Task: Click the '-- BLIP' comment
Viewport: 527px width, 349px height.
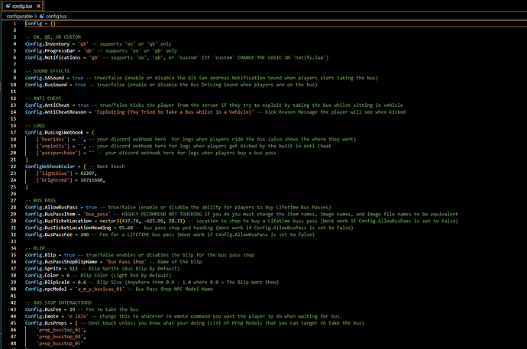Action: point(35,248)
